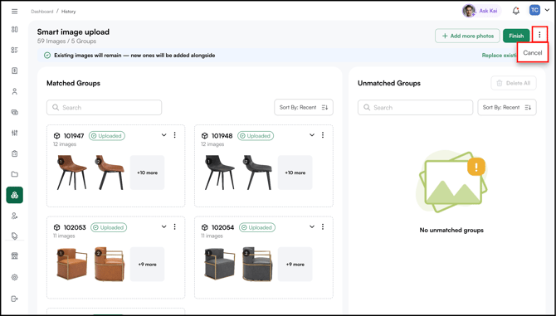Click +9 more in group 102054
Image resolution: width=556 pixels, height=316 pixels.
click(x=295, y=265)
